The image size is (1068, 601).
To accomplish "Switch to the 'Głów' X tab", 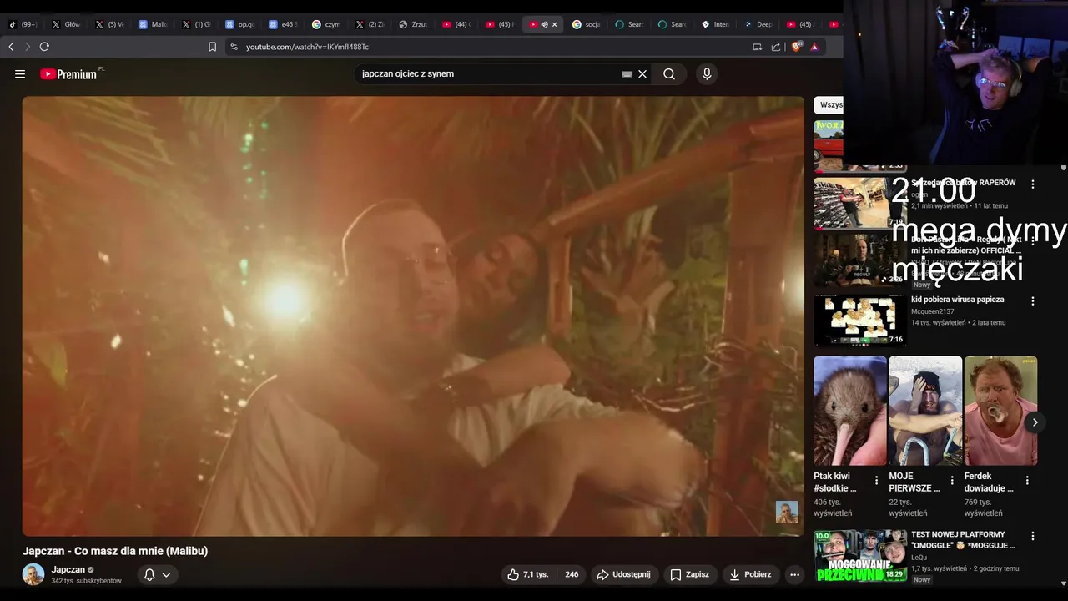I will (67, 24).
